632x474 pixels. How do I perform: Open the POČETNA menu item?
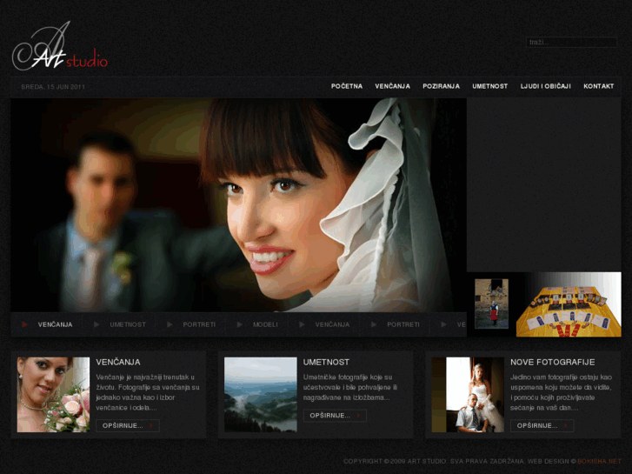(x=347, y=86)
